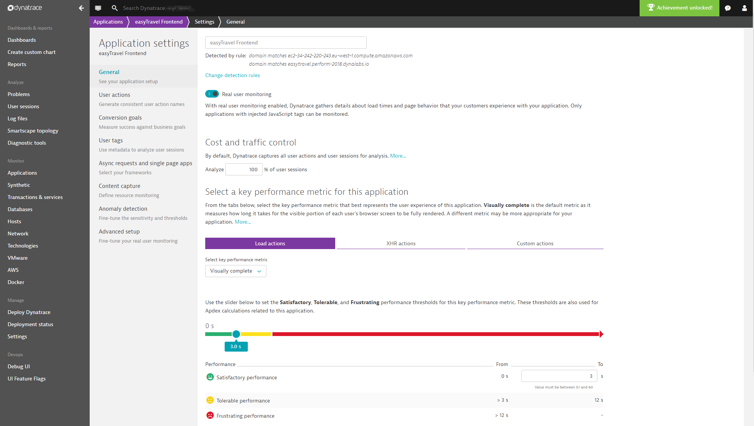Open User actions settings section
754x426 pixels.
(x=144, y=99)
